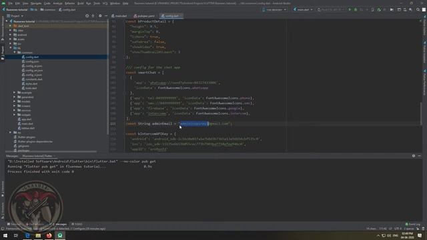Open the device selector dropdown

click(x=274, y=9)
